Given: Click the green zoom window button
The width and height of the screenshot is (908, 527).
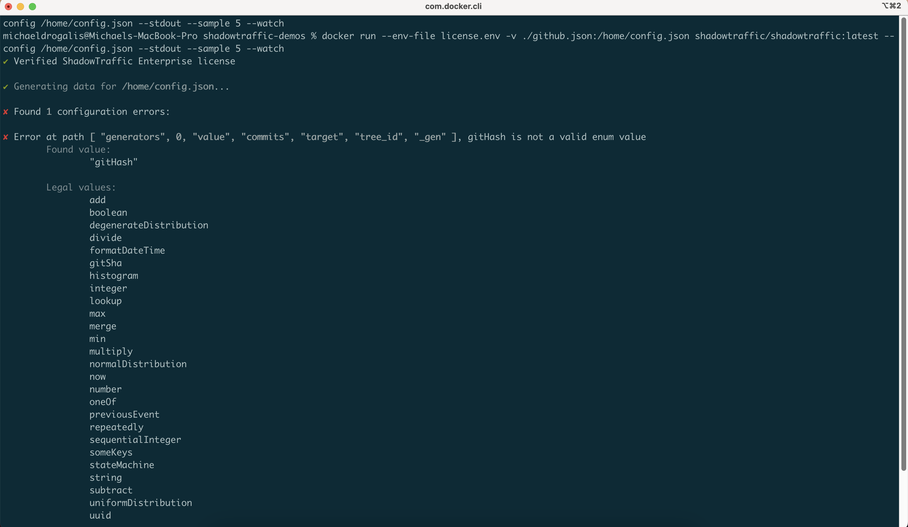Looking at the screenshot, I should click(x=32, y=7).
